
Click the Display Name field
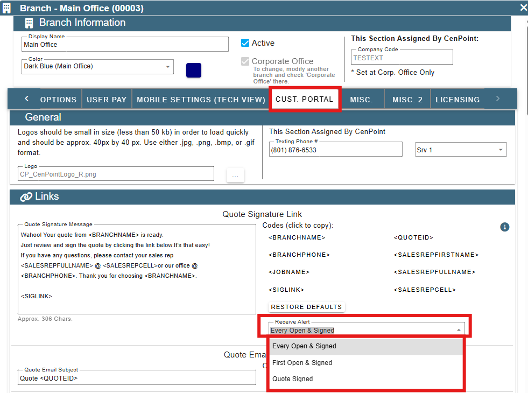point(125,45)
